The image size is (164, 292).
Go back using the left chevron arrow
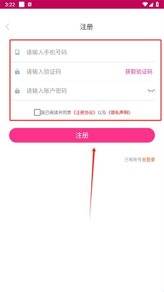coord(7,27)
